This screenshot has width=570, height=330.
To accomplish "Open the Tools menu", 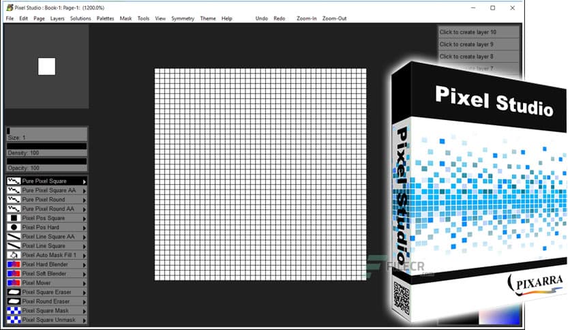I will pos(143,18).
